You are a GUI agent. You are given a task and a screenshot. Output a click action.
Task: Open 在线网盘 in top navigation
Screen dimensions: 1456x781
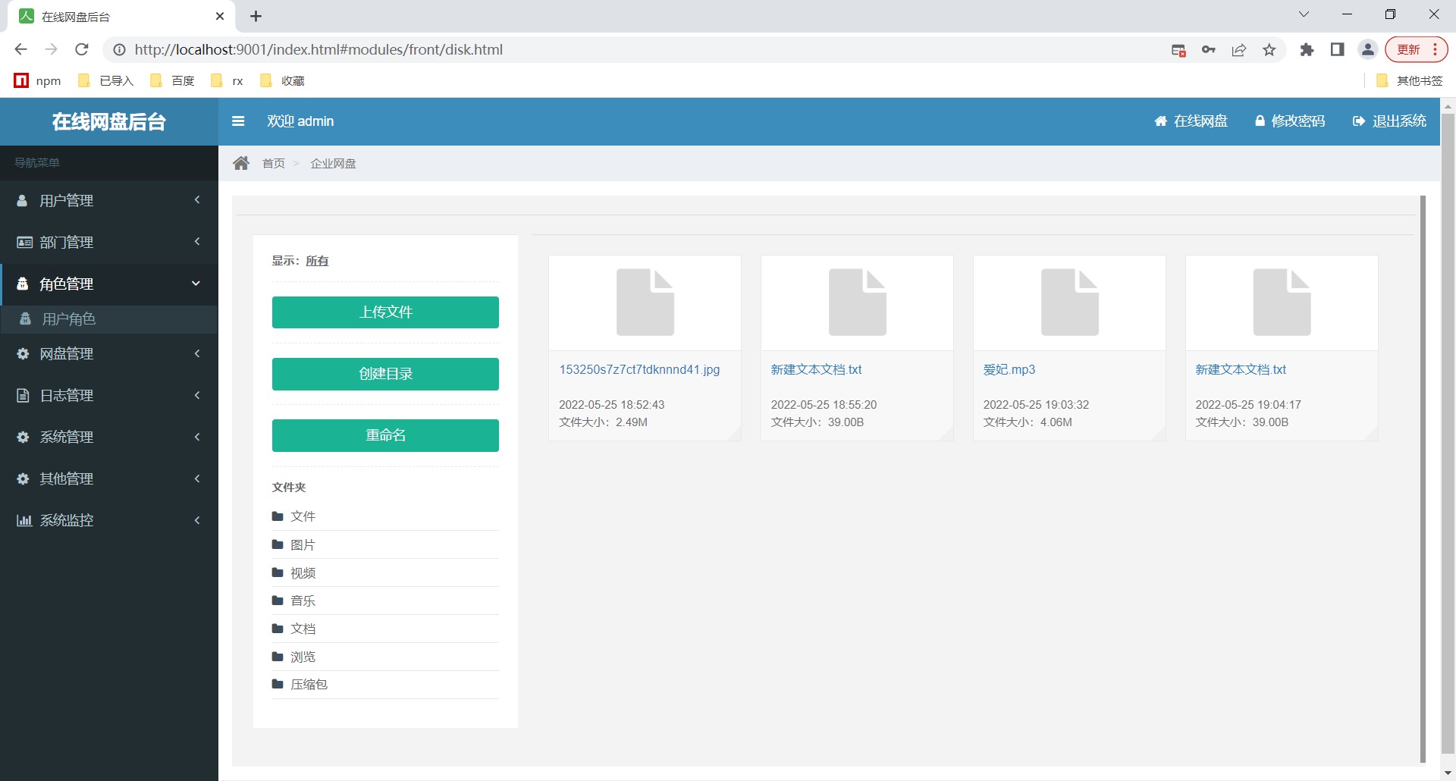click(x=1191, y=121)
